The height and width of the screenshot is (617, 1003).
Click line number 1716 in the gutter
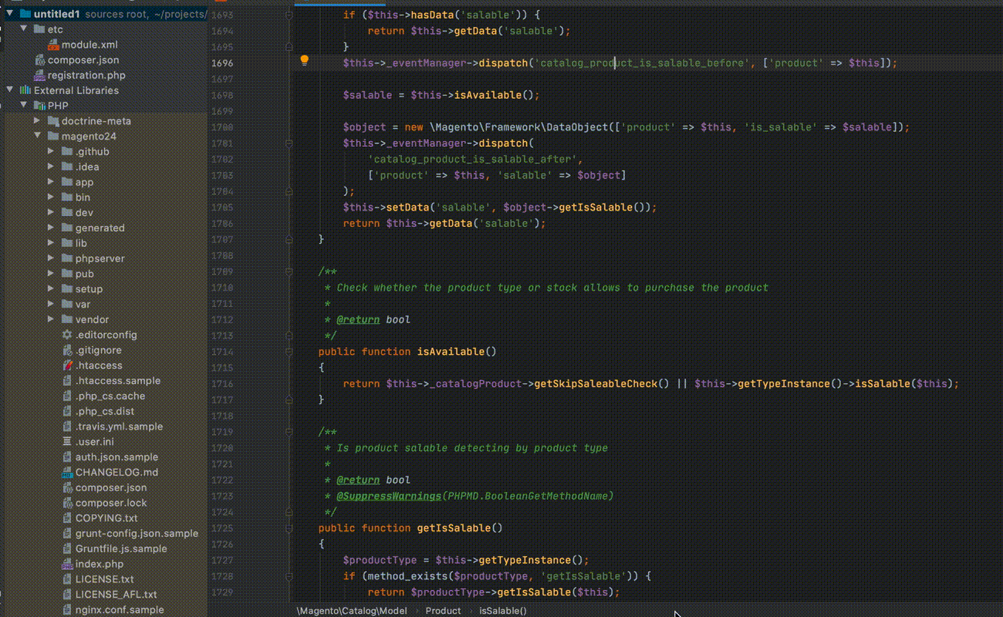click(x=221, y=383)
